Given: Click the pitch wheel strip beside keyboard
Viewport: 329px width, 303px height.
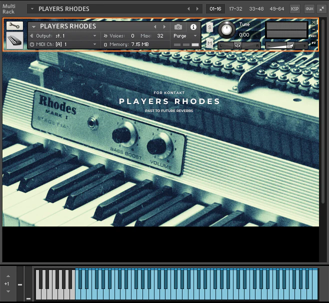Looking at the screenshot, I should pos(20,283).
